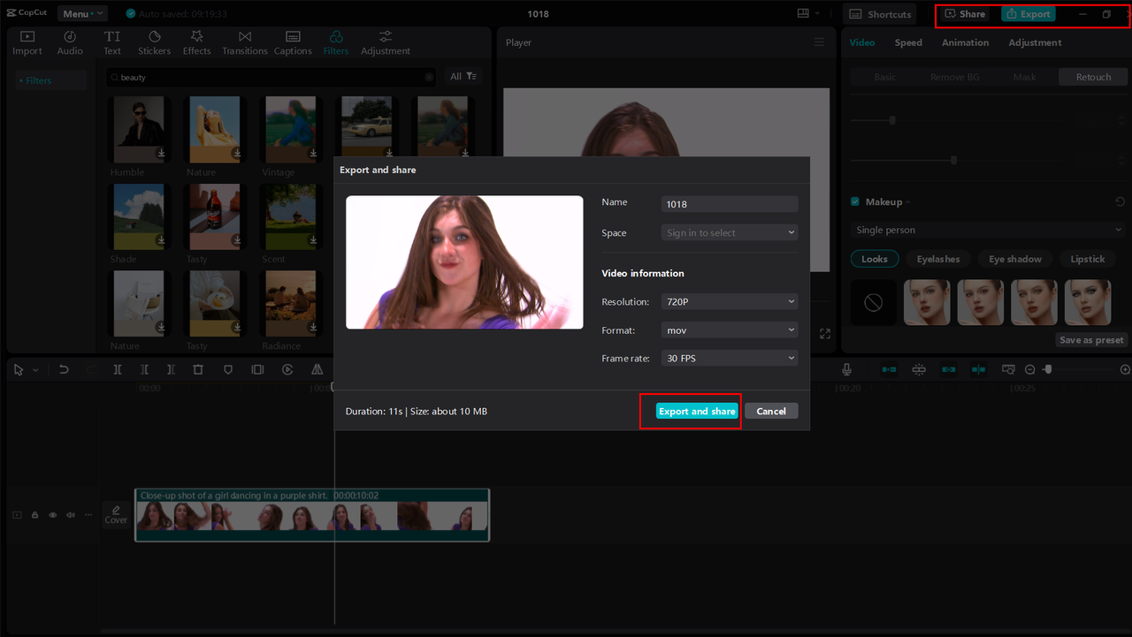Viewport: 1132px width, 637px height.
Task: Click the Mirror icon in the timeline toolbar
Action: [x=317, y=369]
